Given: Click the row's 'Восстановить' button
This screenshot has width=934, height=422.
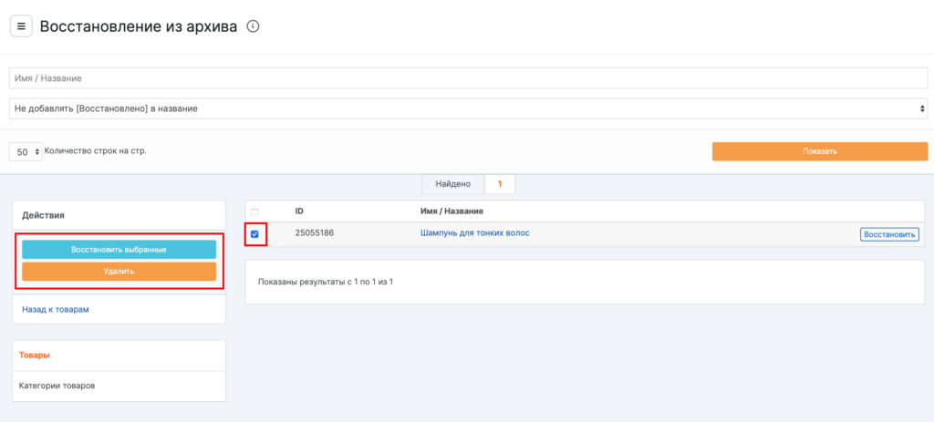Looking at the screenshot, I should click(888, 234).
